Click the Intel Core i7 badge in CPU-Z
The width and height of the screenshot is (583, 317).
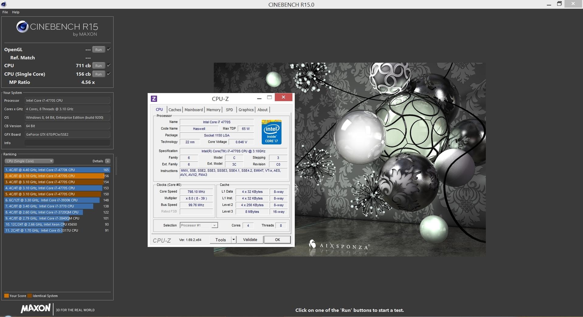[272, 132]
